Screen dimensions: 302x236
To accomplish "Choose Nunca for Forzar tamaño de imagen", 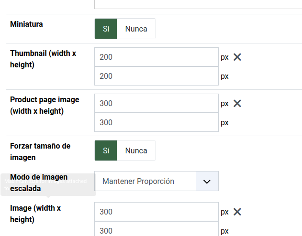I will pos(136,150).
